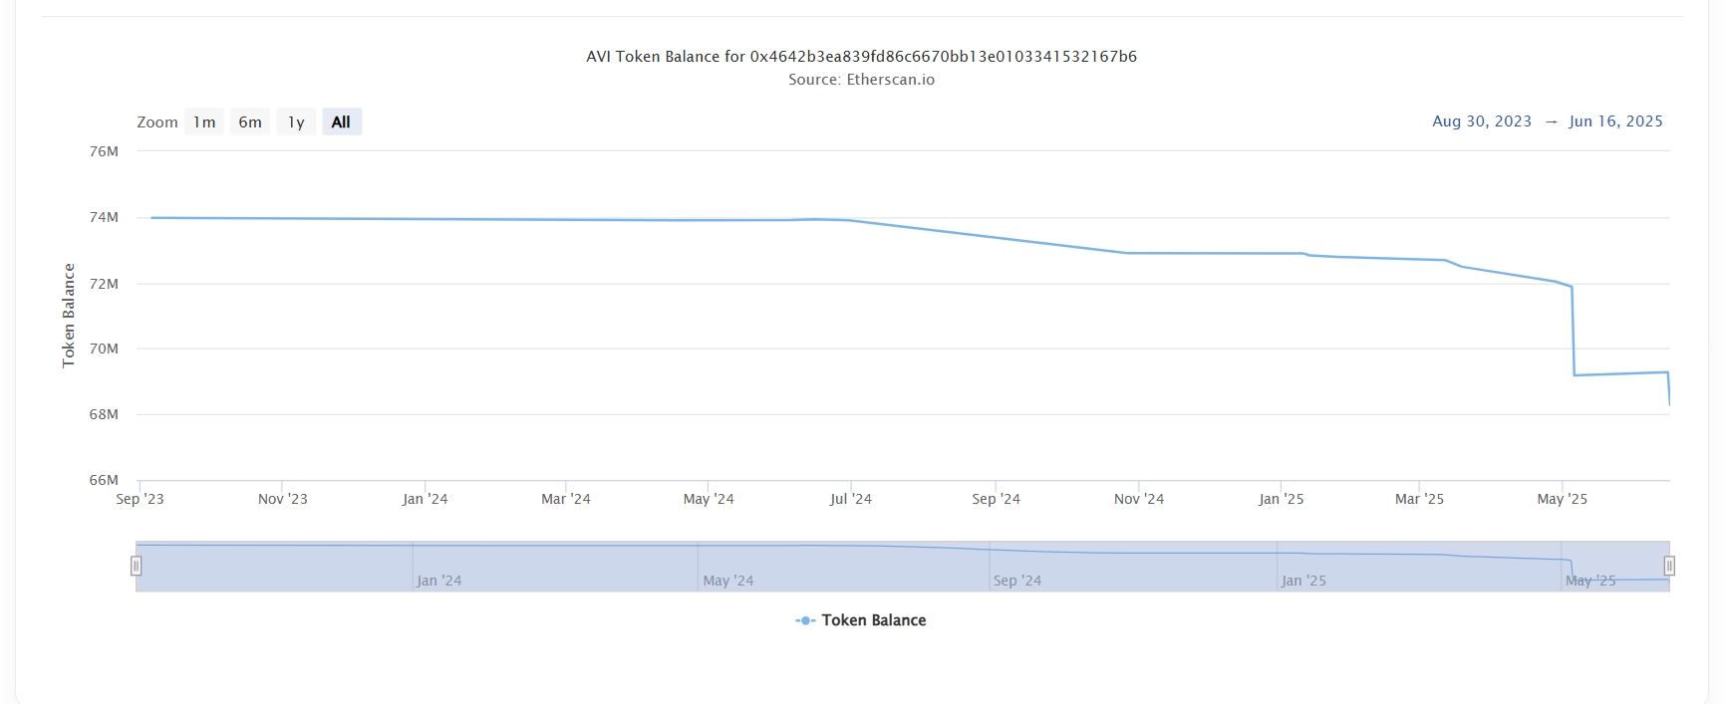Click the 68M y-axis label
This screenshot has height=704, width=1728.
coord(104,414)
